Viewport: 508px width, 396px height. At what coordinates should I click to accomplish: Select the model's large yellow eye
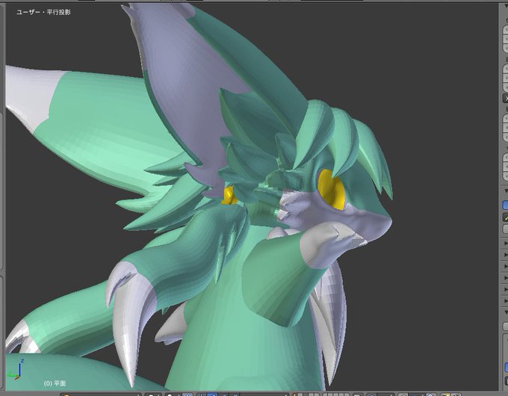[x=331, y=189]
